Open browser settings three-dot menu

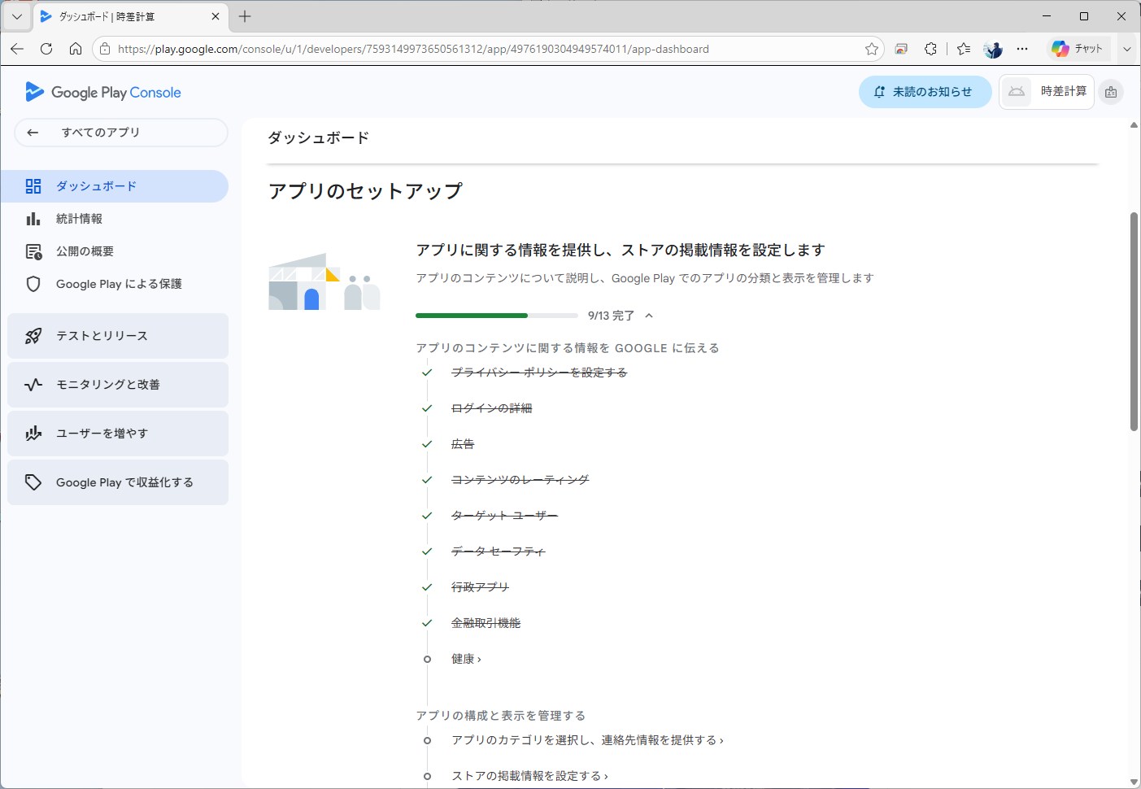point(1022,49)
